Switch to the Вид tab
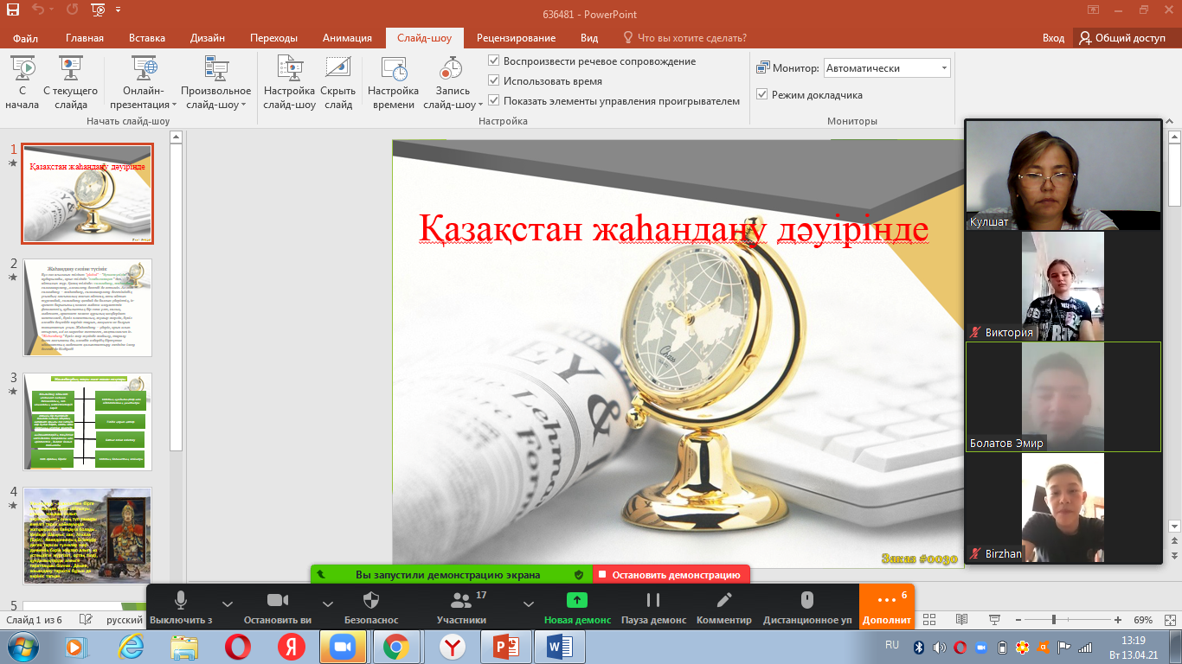The width and height of the screenshot is (1182, 664). point(589,38)
